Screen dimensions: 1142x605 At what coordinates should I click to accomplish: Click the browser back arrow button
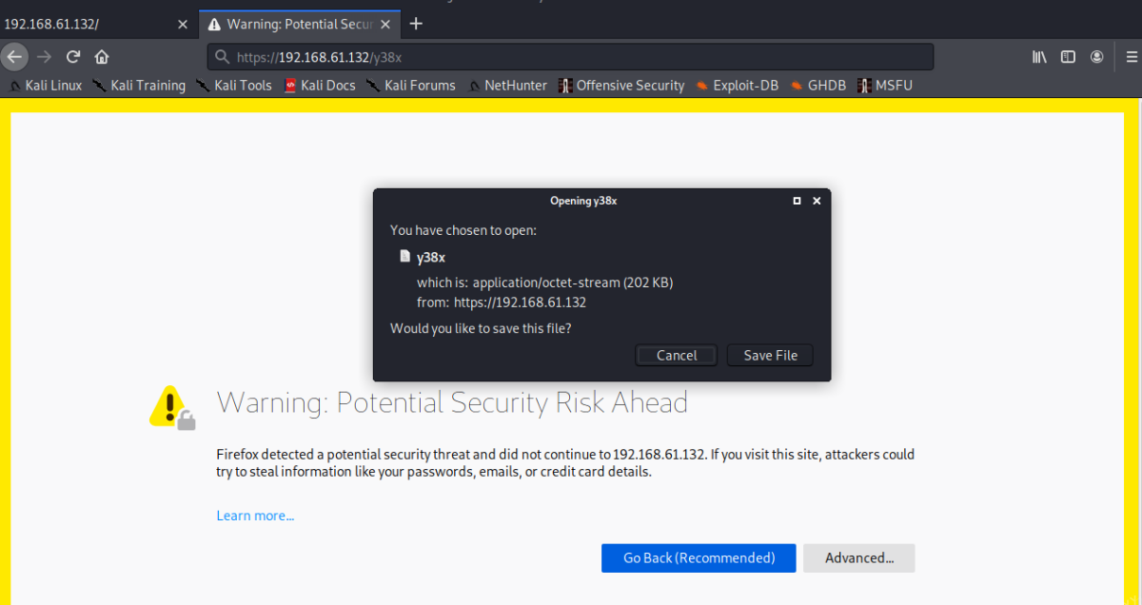coord(14,57)
